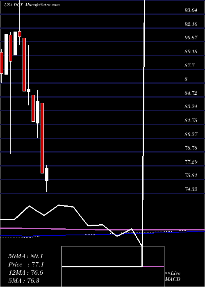The image size is (205, 287).
Task: Click the USA DOX MunafaSutra.com chart title
Action: coord(32,5)
